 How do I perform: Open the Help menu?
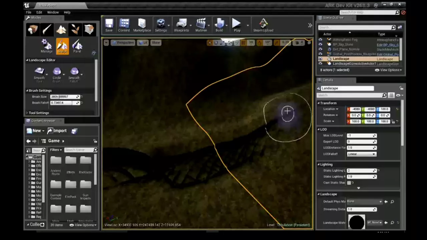pos(67,12)
